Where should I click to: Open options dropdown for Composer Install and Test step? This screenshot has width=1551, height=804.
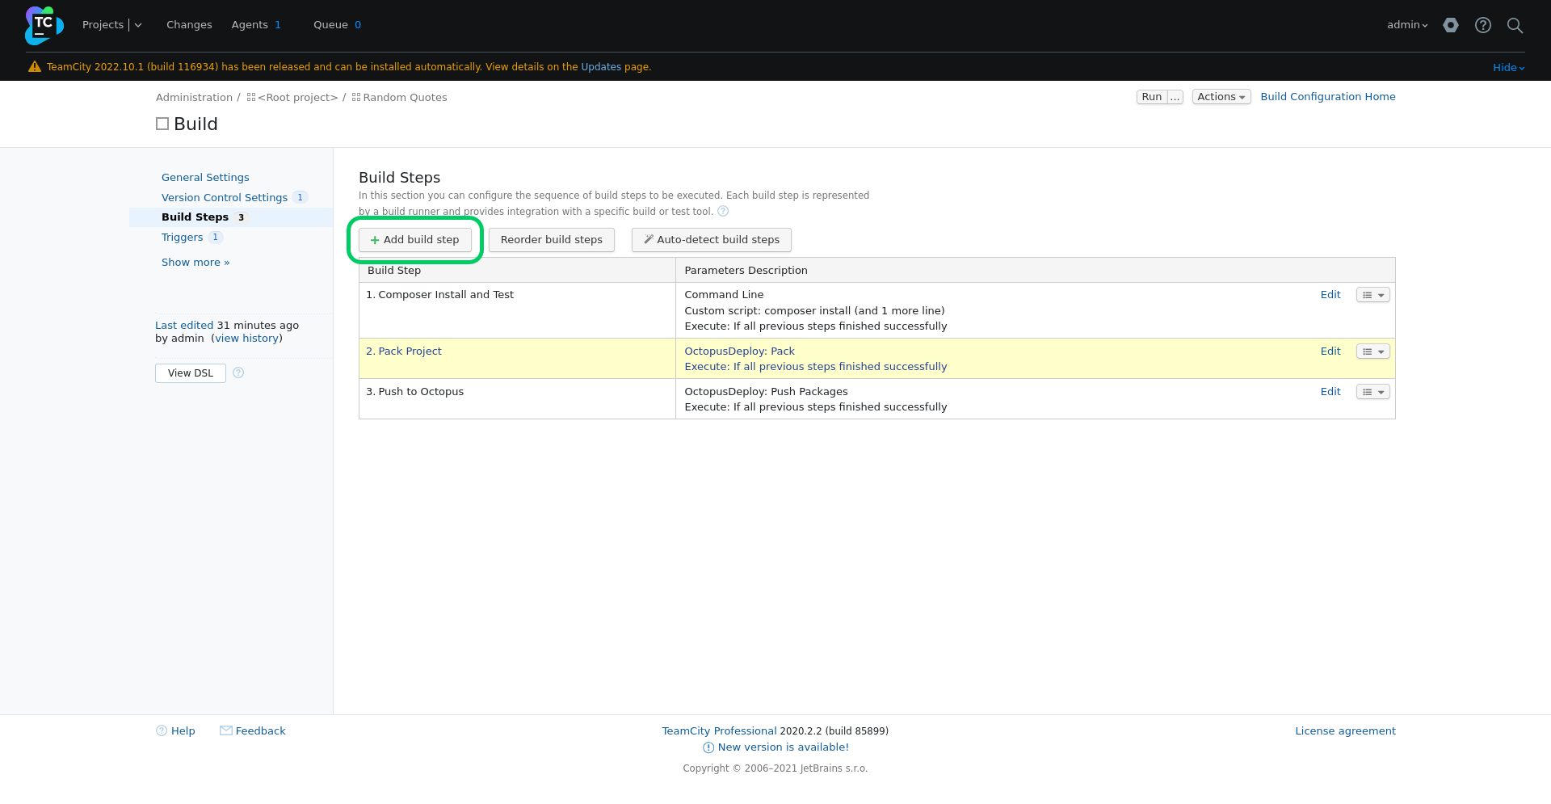1373,295
